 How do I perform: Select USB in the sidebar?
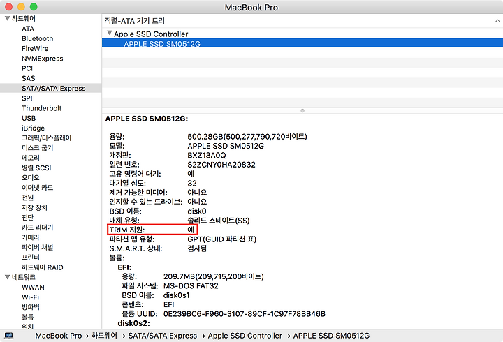(x=29, y=118)
